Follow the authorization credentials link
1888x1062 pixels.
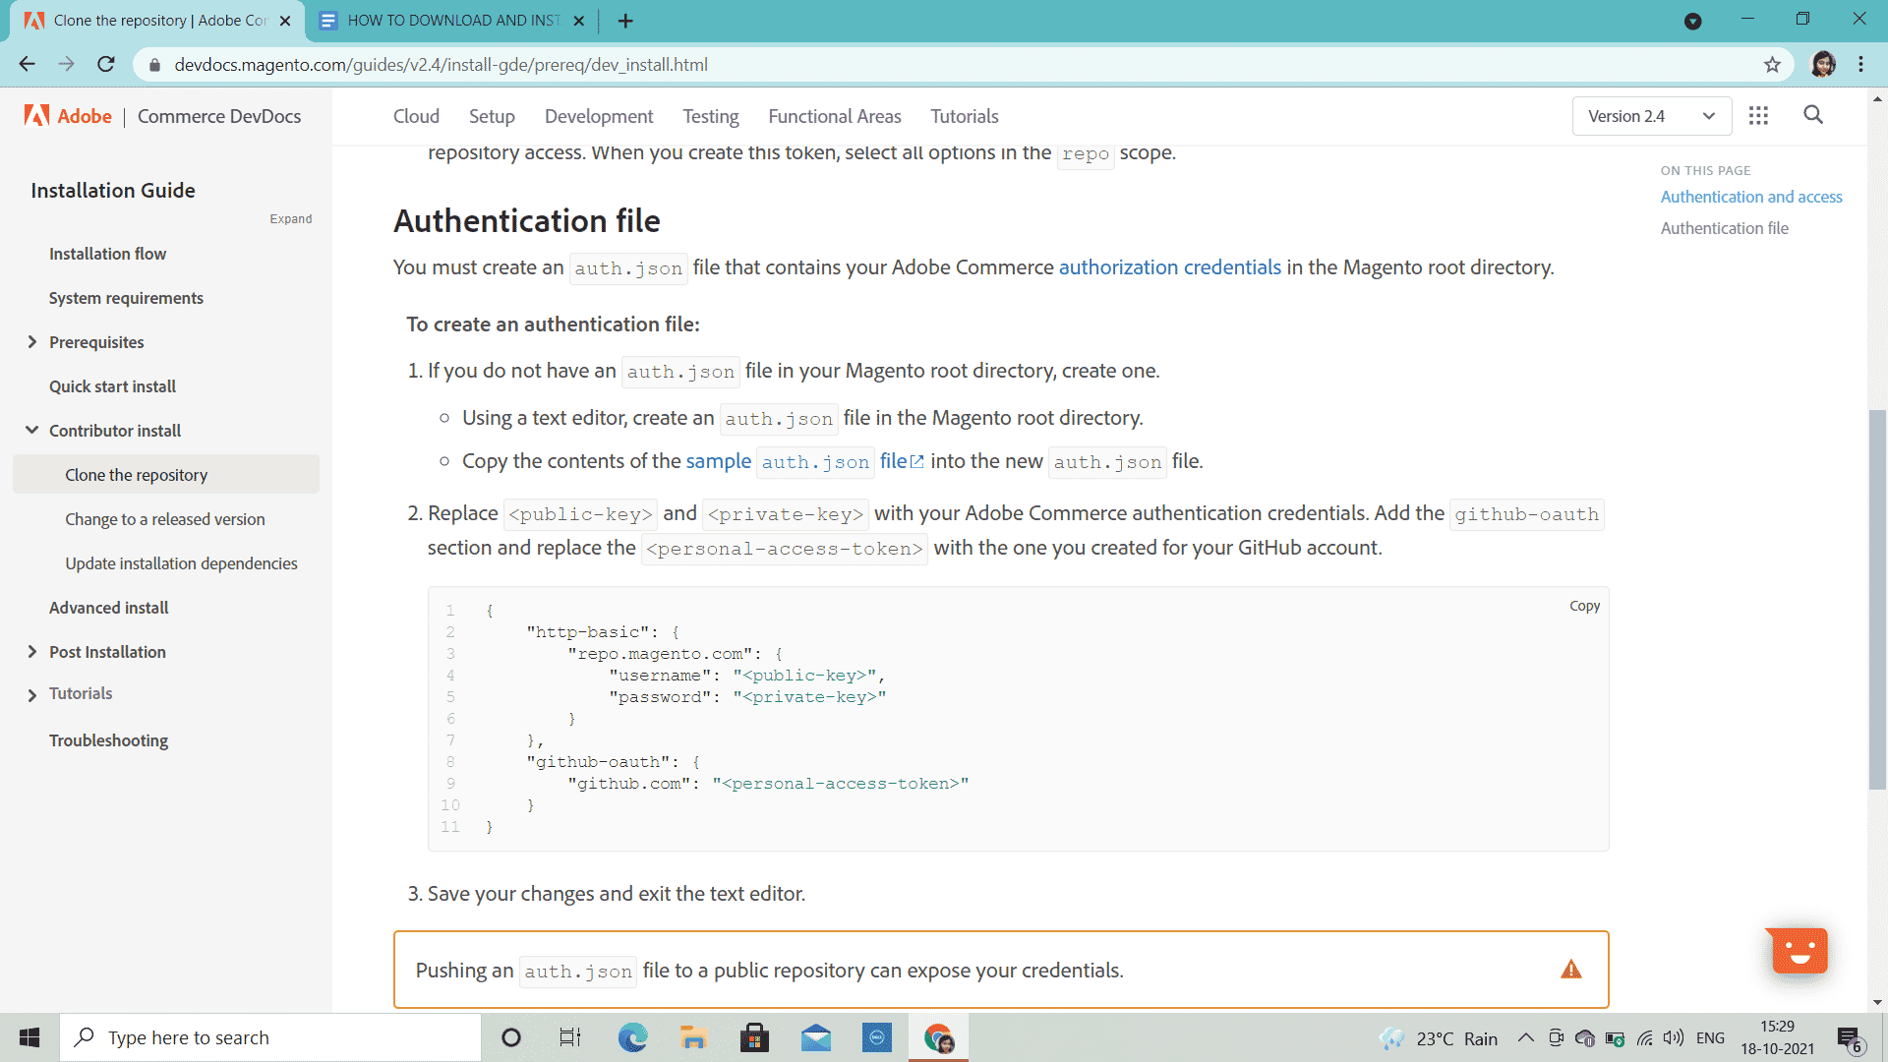(1170, 267)
